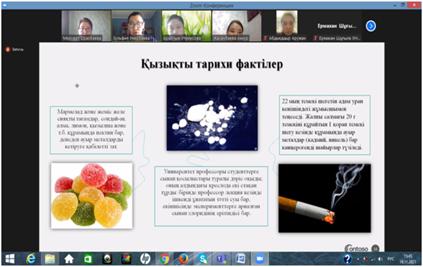The width and height of the screenshot is (423, 267).
Task: Show next participants with blue arrow button
Action: [x=371, y=25]
